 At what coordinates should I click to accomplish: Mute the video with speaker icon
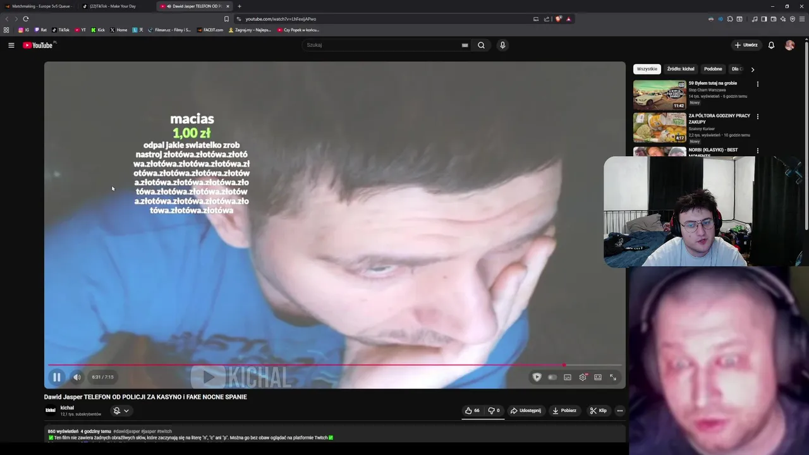[x=76, y=377]
